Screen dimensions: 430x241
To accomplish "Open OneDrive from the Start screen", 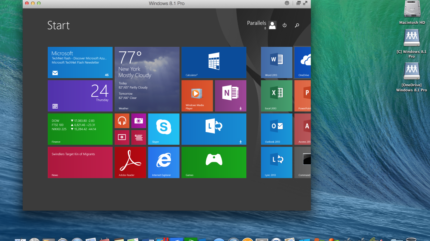I will (x=302, y=62).
